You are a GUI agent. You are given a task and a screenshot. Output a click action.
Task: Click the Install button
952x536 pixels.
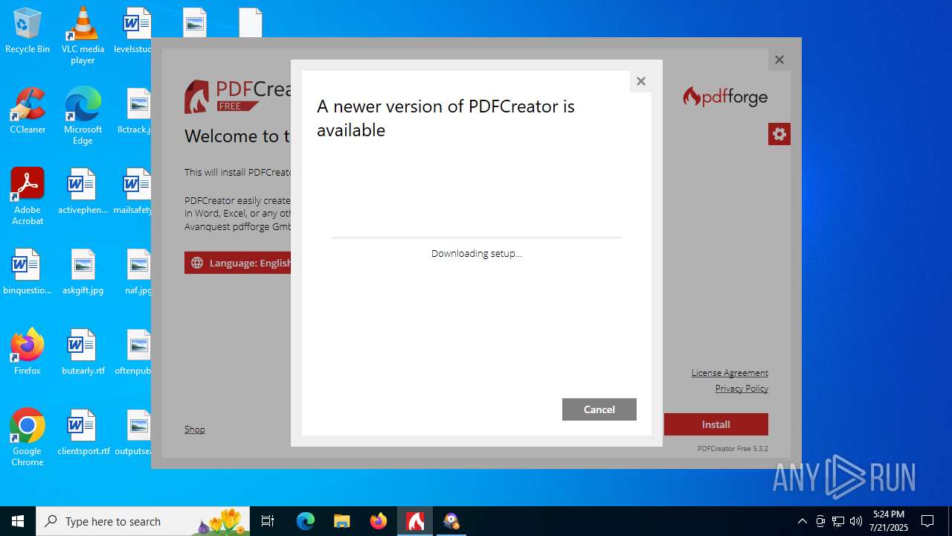(x=715, y=424)
